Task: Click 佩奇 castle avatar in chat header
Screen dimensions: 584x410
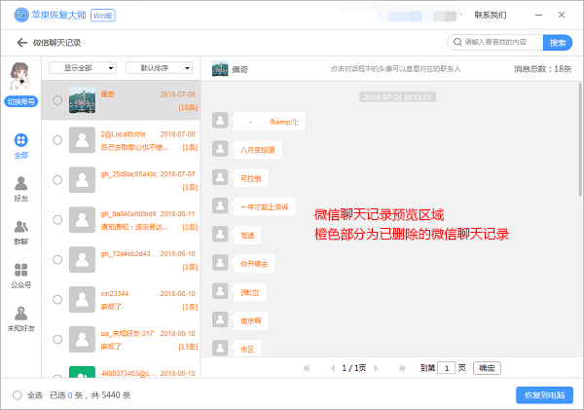Action: (220, 68)
